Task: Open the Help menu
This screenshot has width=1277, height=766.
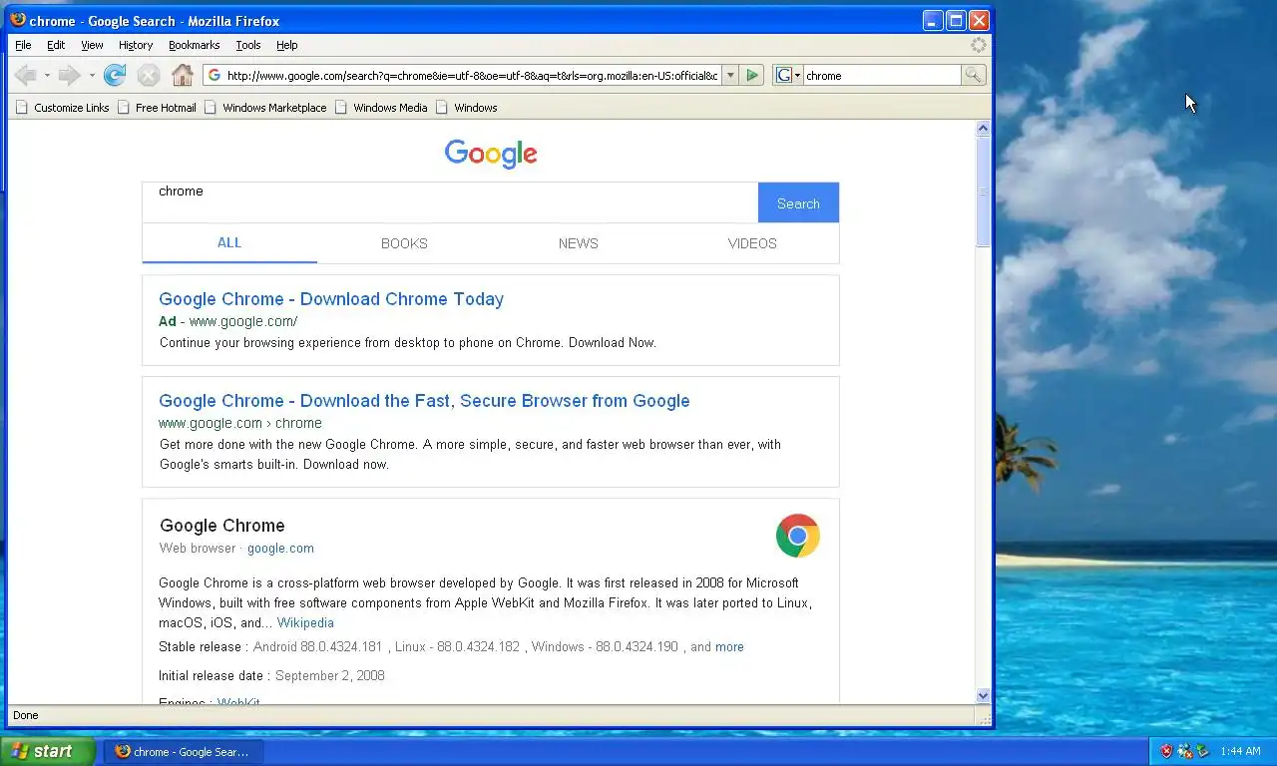Action: [287, 45]
